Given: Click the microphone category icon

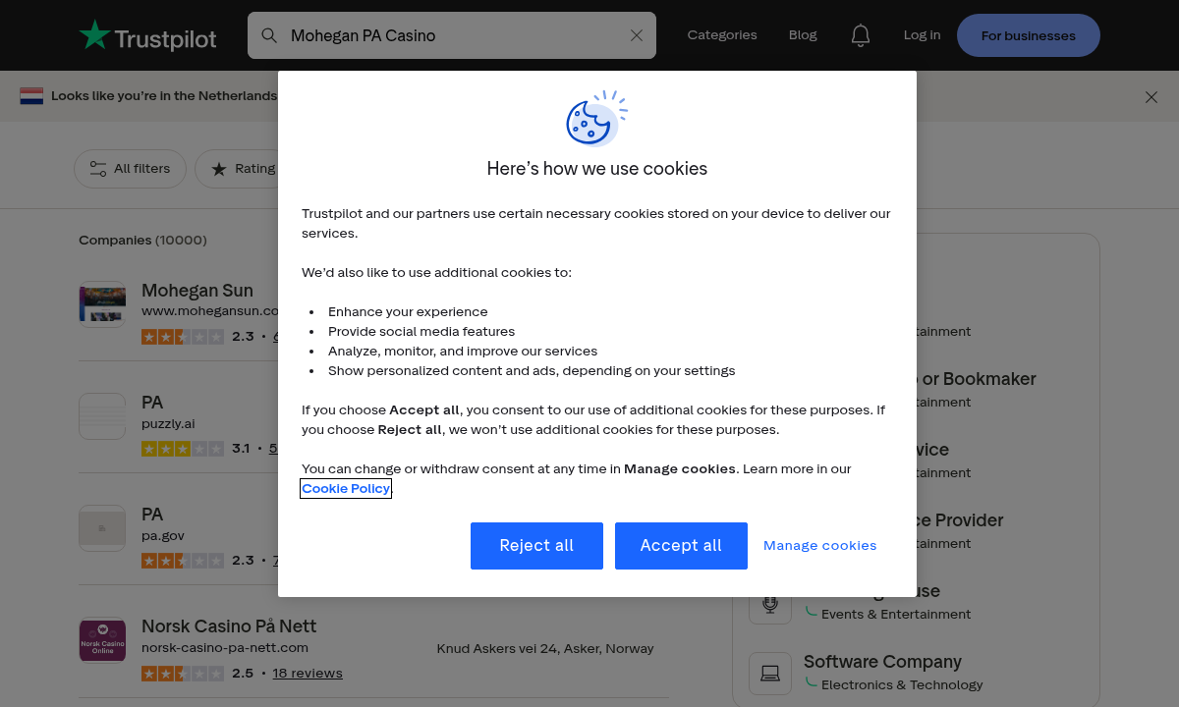Looking at the screenshot, I should (770, 603).
